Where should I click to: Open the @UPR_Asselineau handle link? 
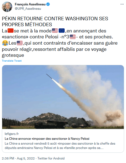[x=28, y=9]
